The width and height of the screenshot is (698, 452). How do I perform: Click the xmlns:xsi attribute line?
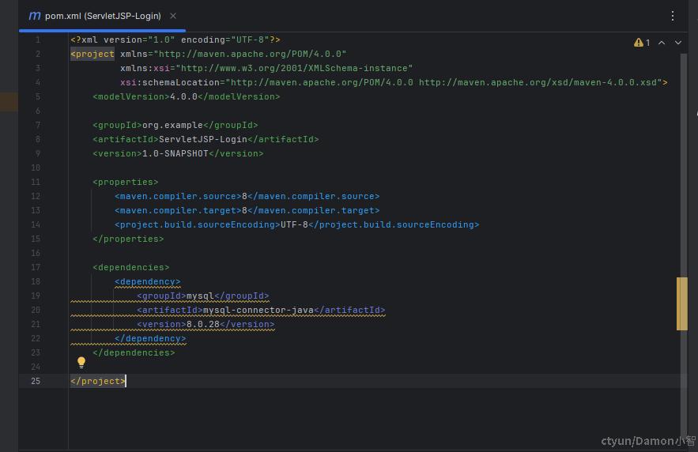266,68
